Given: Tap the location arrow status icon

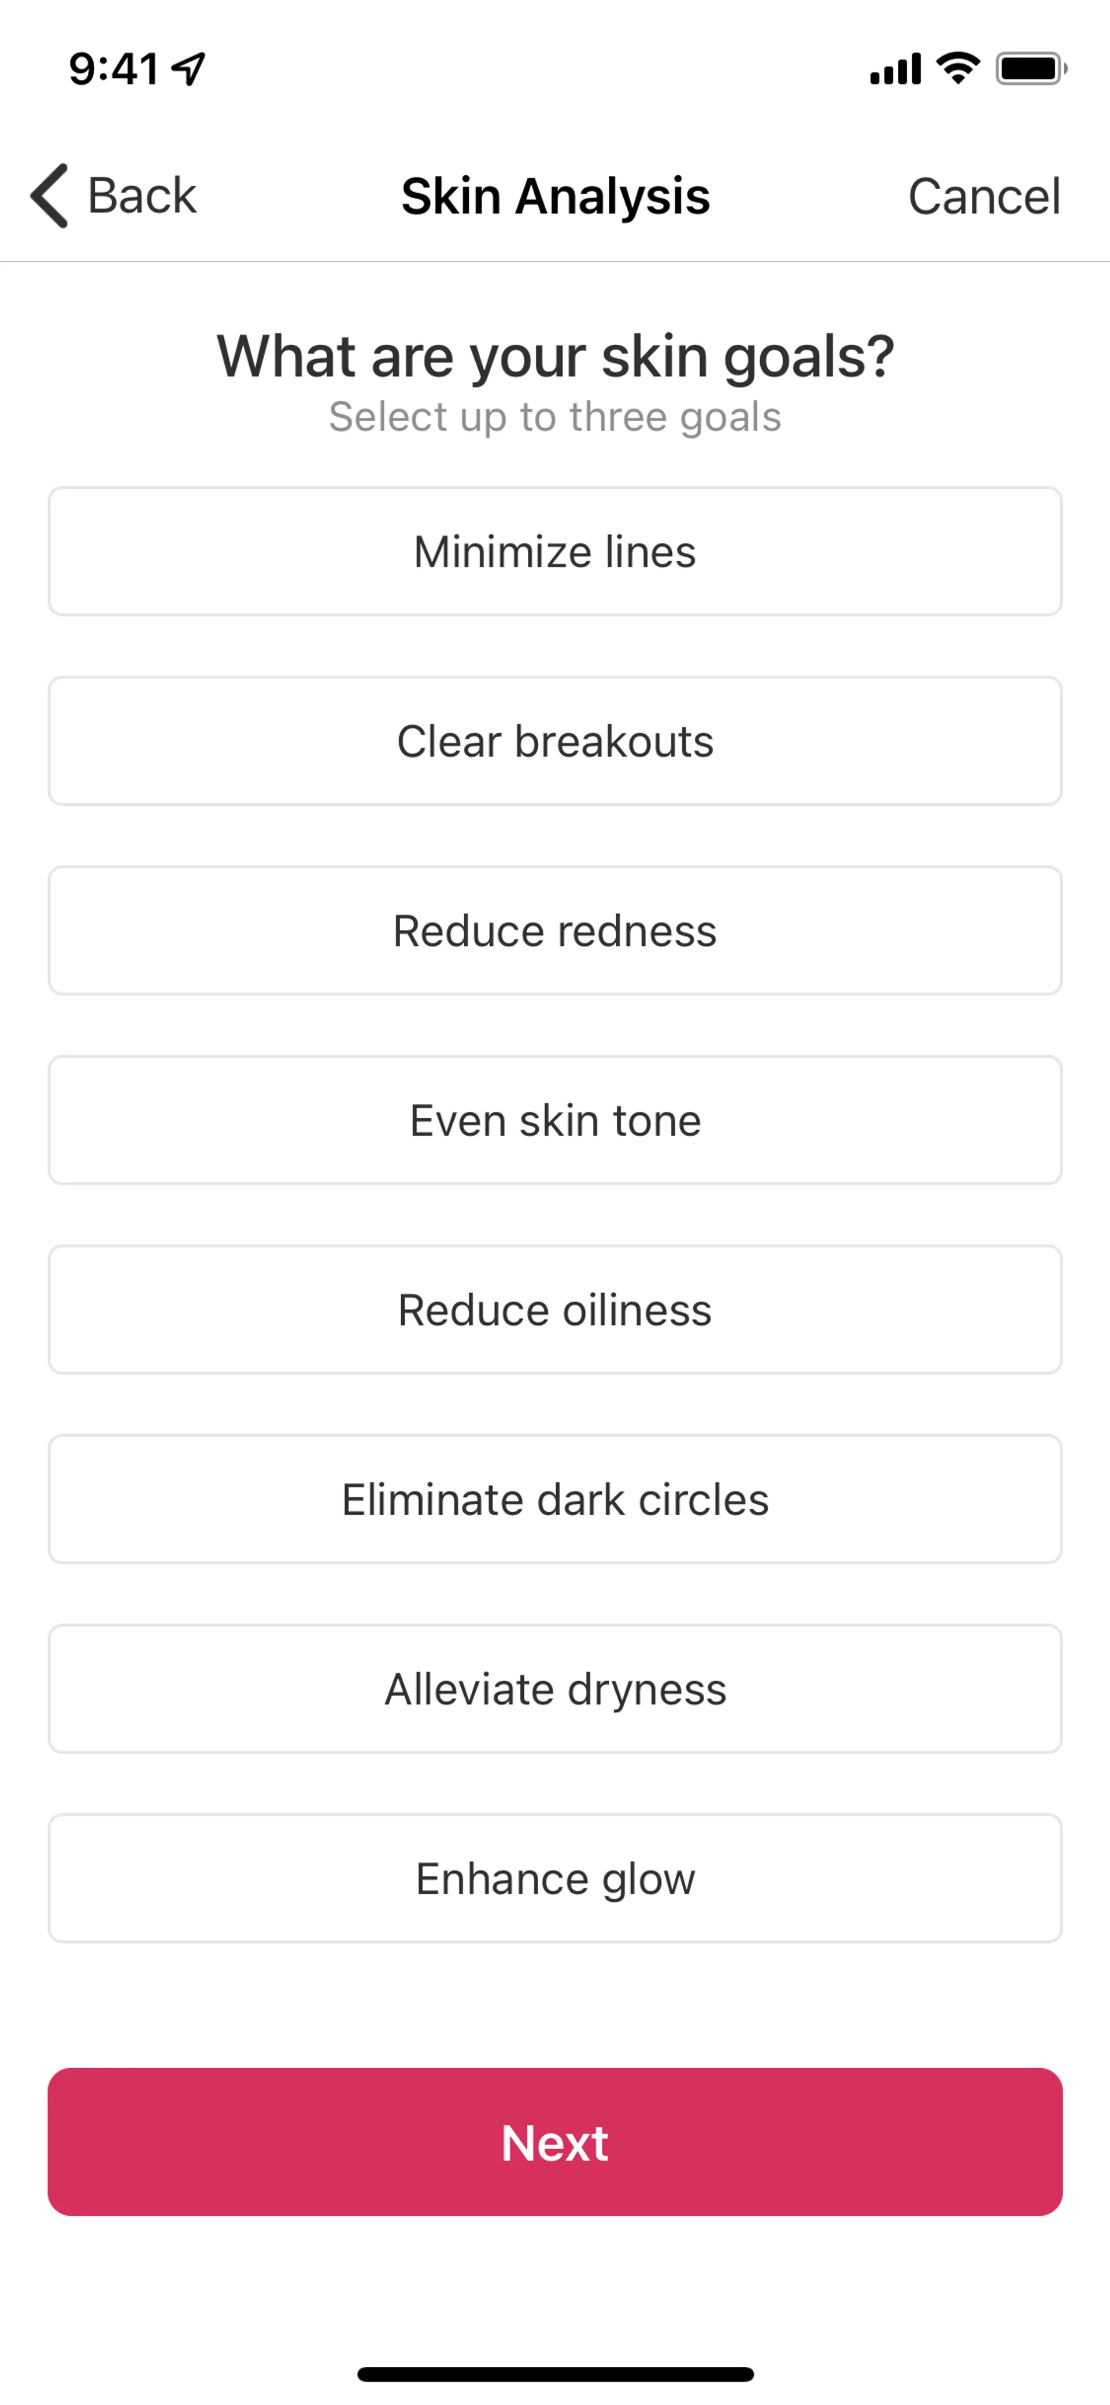Looking at the screenshot, I should [190, 68].
